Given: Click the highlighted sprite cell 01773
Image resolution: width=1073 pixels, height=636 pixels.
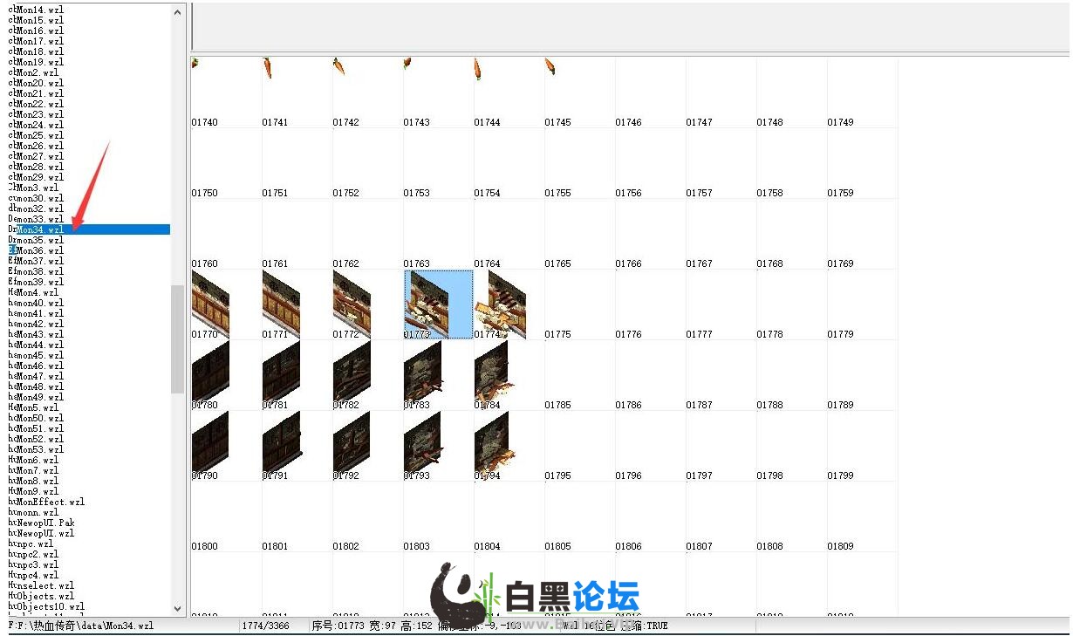Looking at the screenshot, I should 438,304.
